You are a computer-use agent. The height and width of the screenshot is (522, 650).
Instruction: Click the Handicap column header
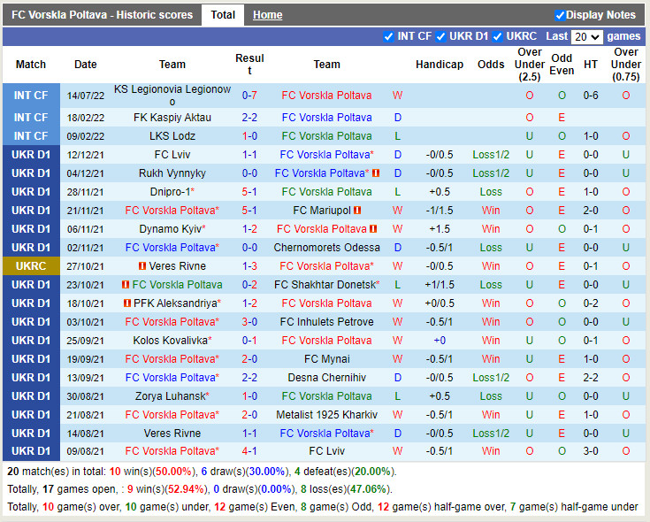tap(440, 65)
